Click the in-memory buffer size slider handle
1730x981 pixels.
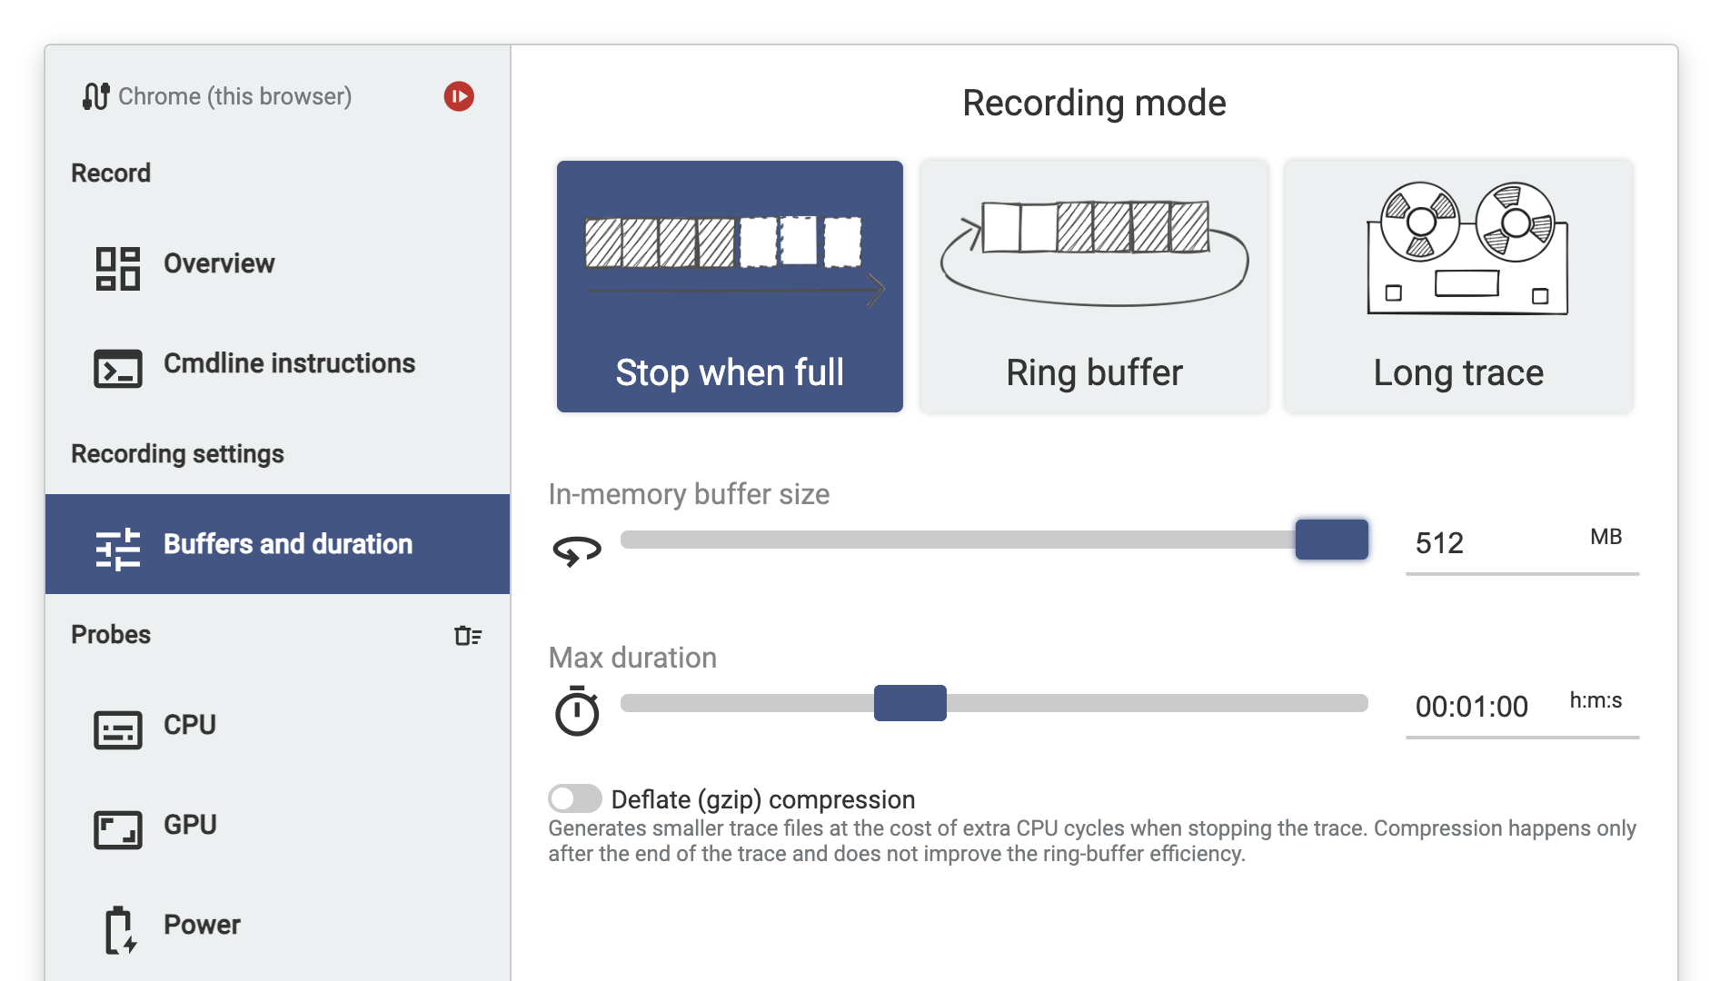tap(1331, 540)
